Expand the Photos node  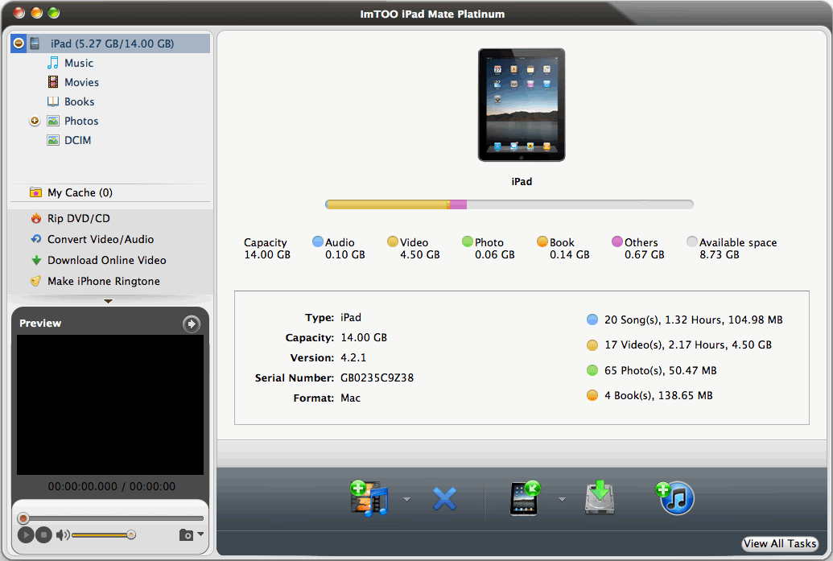coord(33,121)
